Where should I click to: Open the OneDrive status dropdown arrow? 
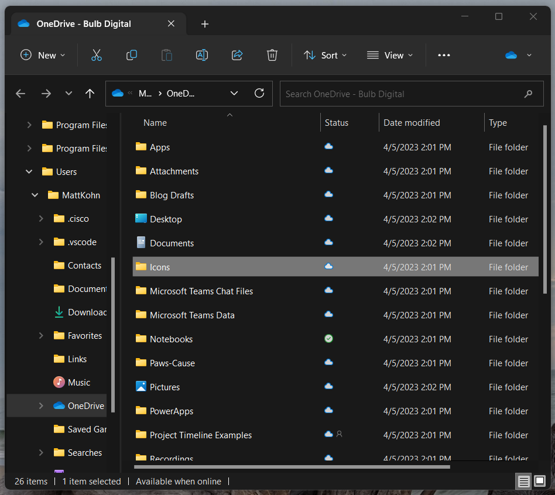(x=529, y=55)
